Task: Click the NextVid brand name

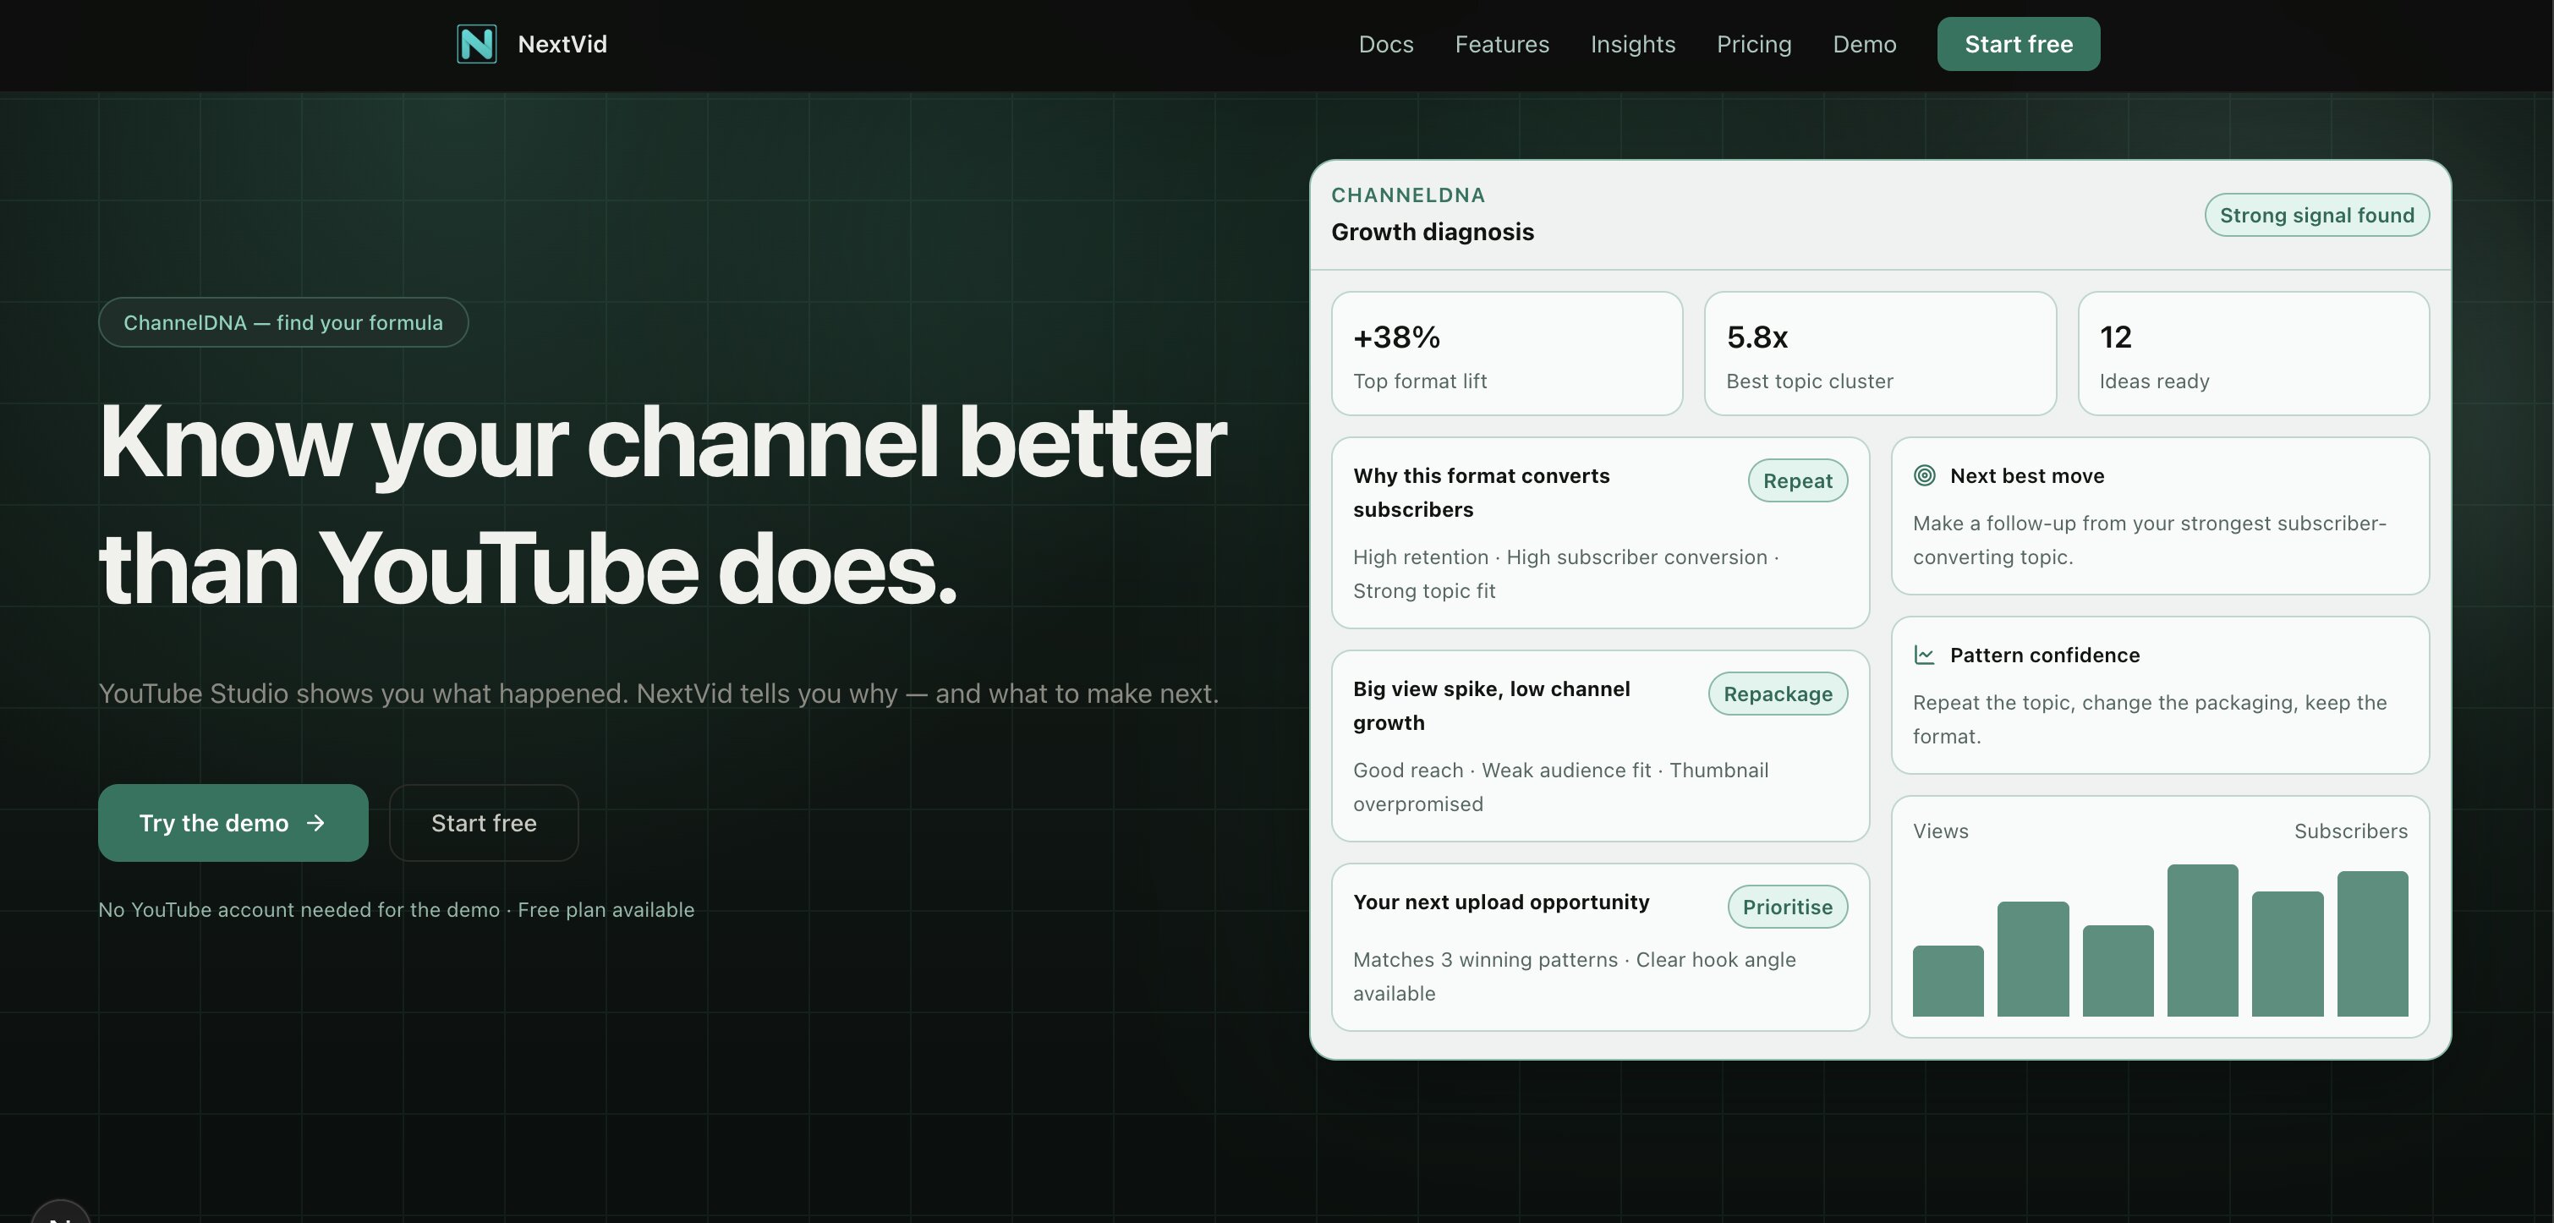Action: point(562,44)
